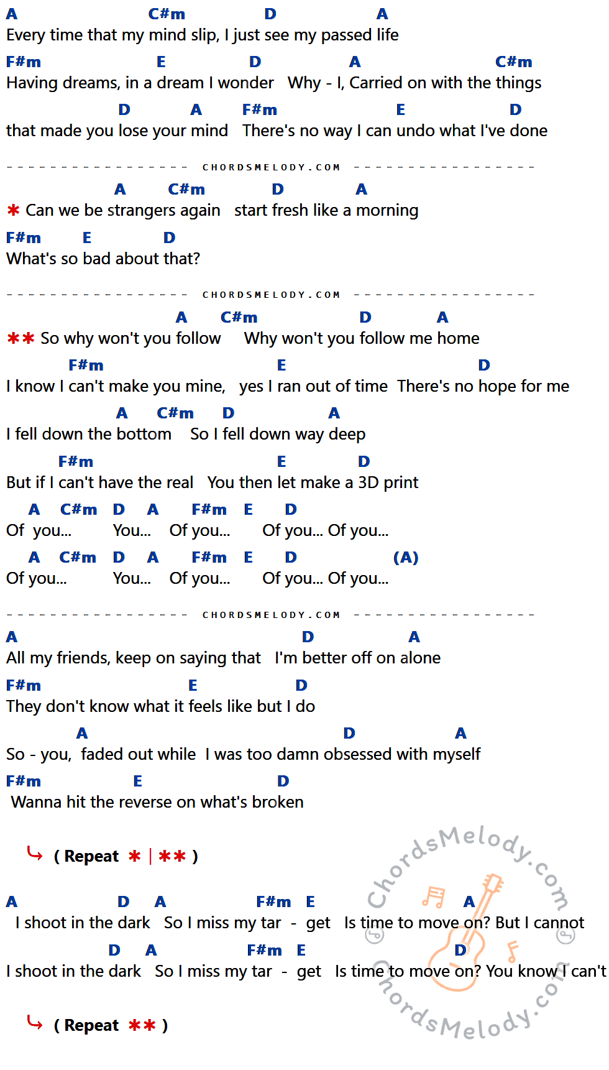
Task: Click the final '( Repeat ** )' text
Action: pos(111,1026)
